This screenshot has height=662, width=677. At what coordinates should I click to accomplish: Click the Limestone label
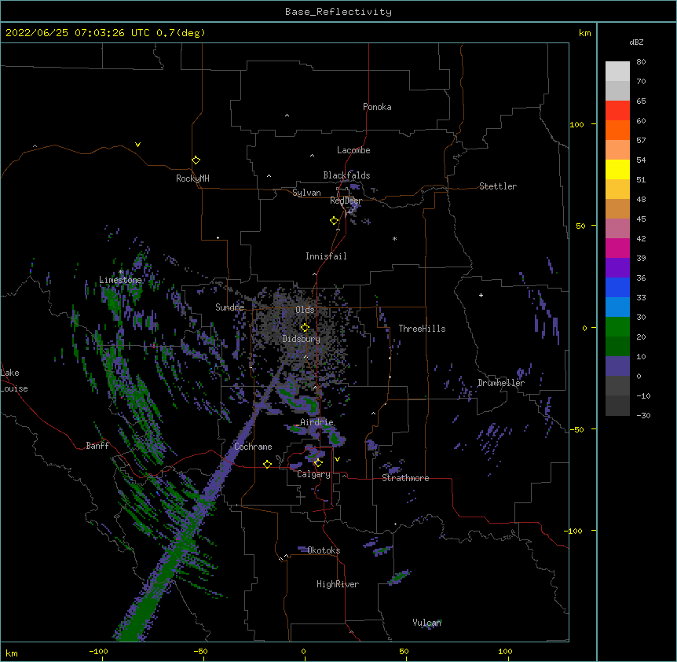[120, 280]
